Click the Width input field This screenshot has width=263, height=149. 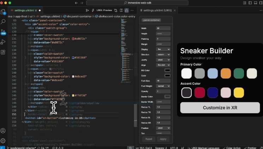tap(163, 28)
